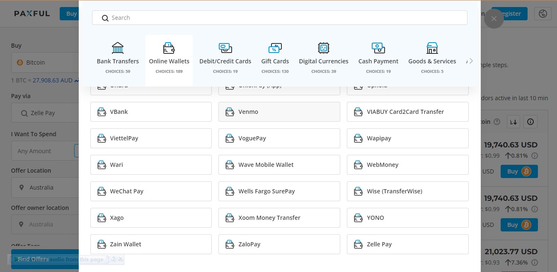Image resolution: width=557 pixels, height=272 pixels.
Task: Click the wallet icon beside VBank
Action: (x=102, y=112)
